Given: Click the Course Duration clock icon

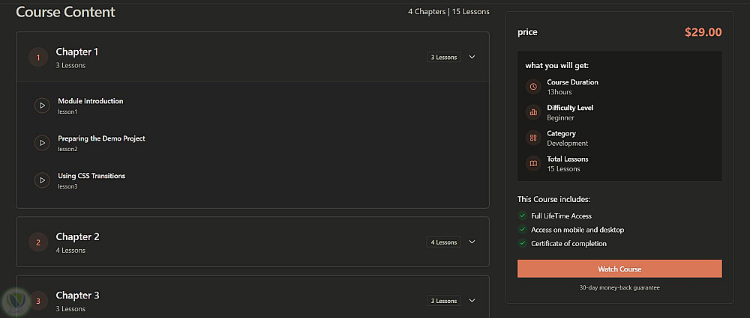Looking at the screenshot, I should tap(533, 87).
